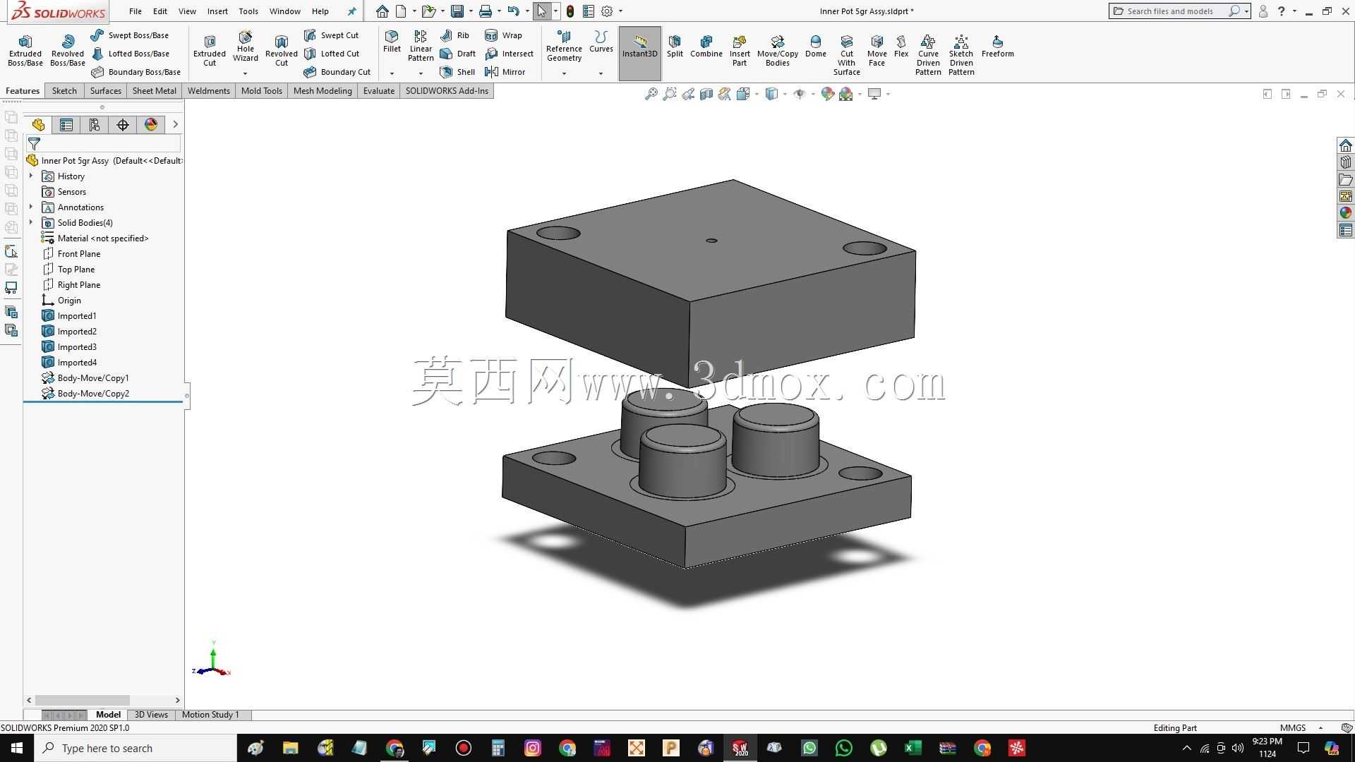Image resolution: width=1355 pixels, height=762 pixels.
Task: Switch to the Sheet Metal tab
Action: coord(155,91)
